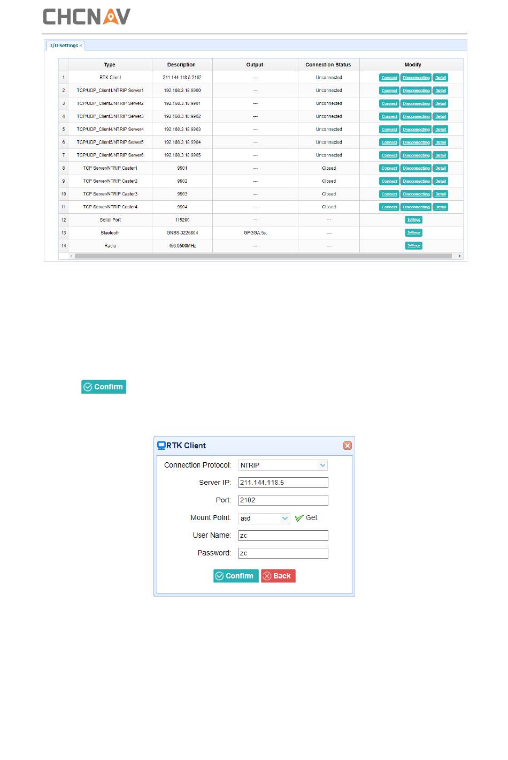The width and height of the screenshot is (508, 760).
Task: Click the standalone Confirm button above dialog
Action: [x=104, y=387]
